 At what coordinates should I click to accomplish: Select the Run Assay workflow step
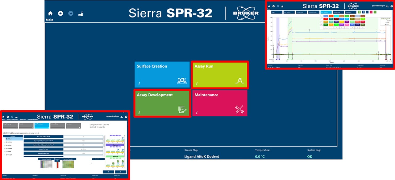(x=73, y=125)
